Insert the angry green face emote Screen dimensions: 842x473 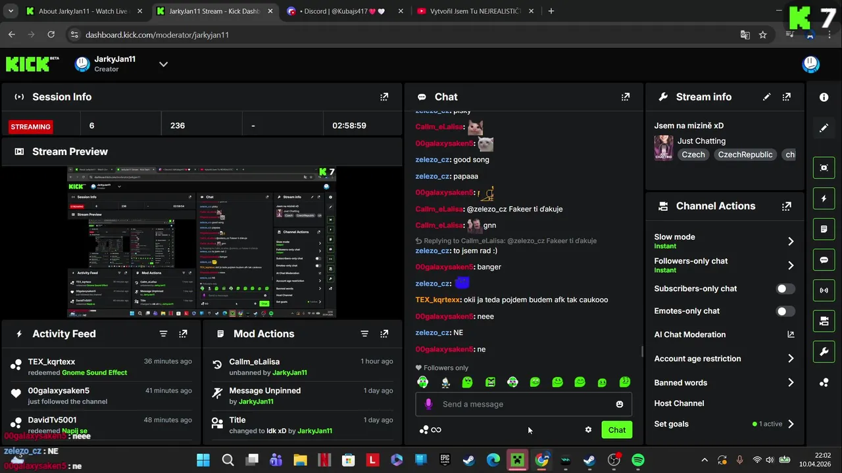click(490, 382)
